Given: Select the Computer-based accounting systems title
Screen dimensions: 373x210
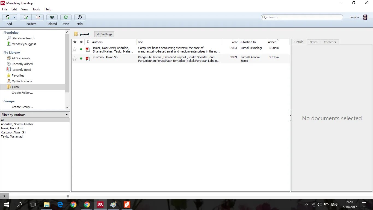Looking at the screenshot, I should 179,49.
